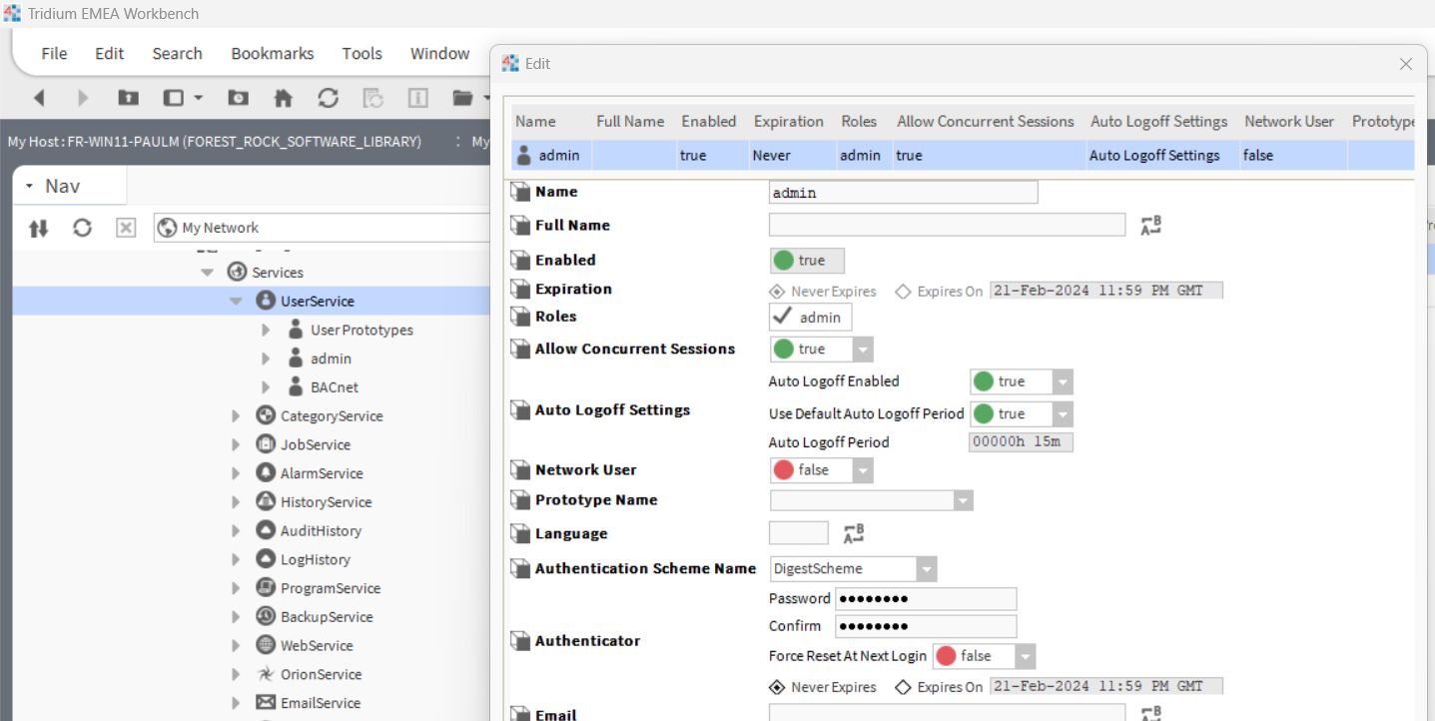Click the Back navigation arrow icon

tap(39, 98)
